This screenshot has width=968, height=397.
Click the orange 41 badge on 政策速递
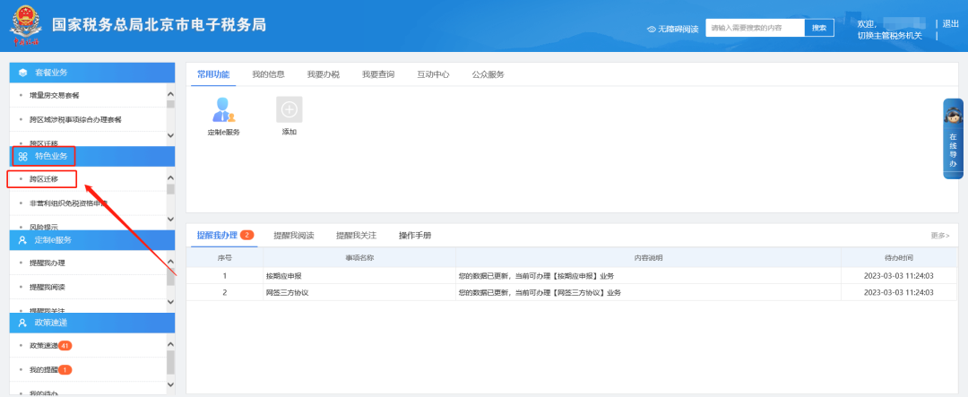click(x=65, y=345)
